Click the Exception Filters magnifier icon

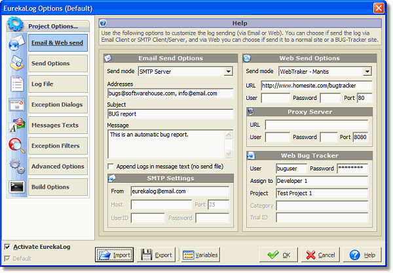(x=17, y=146)
